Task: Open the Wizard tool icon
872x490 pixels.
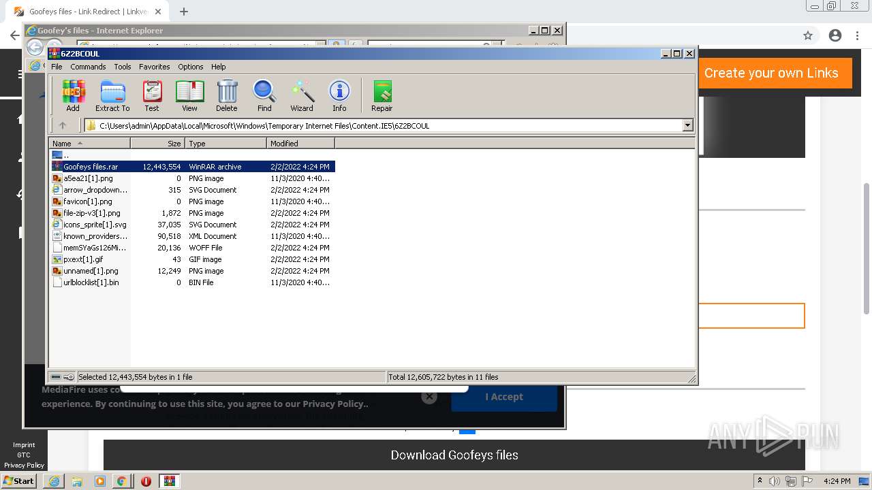Action: coord(302,95)
